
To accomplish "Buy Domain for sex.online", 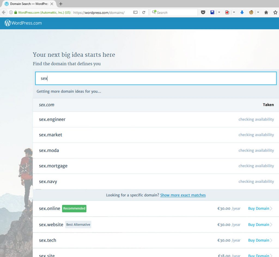I will point(260,208).
